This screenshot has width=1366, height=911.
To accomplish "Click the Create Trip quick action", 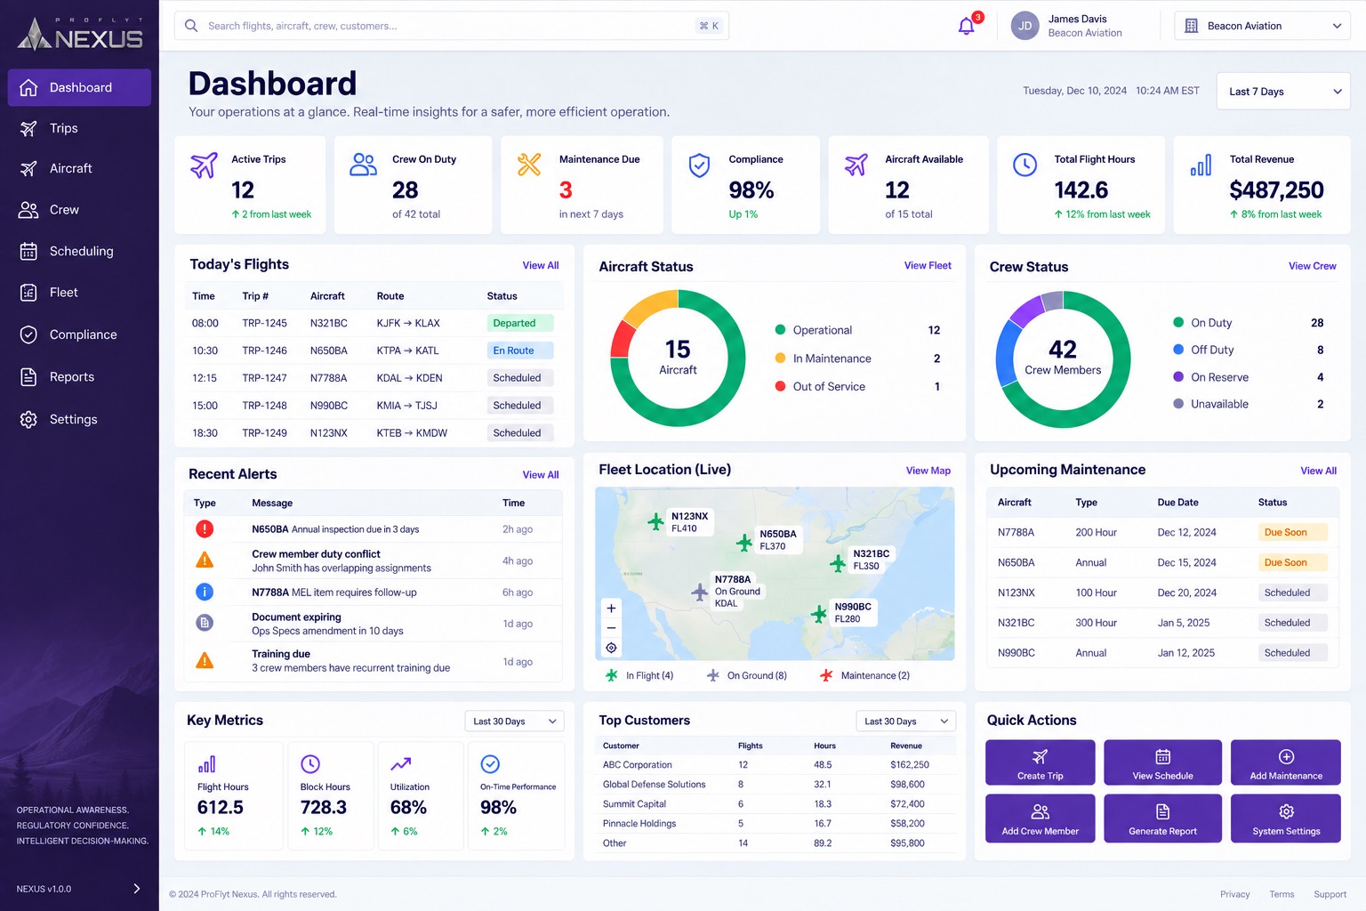I will pos(1041,763).
